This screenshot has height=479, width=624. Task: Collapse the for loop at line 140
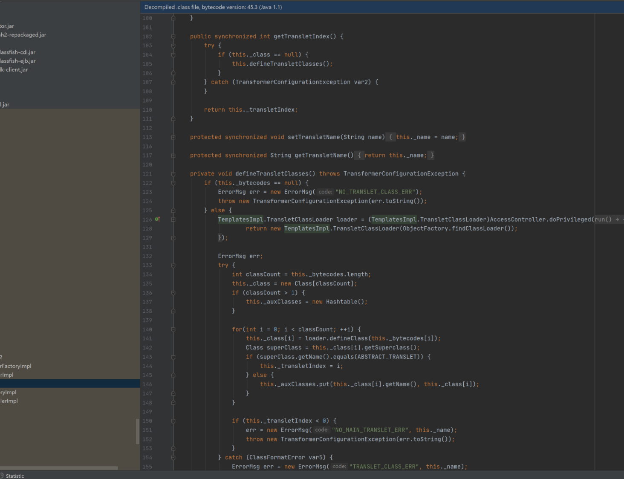pos(173,329)
